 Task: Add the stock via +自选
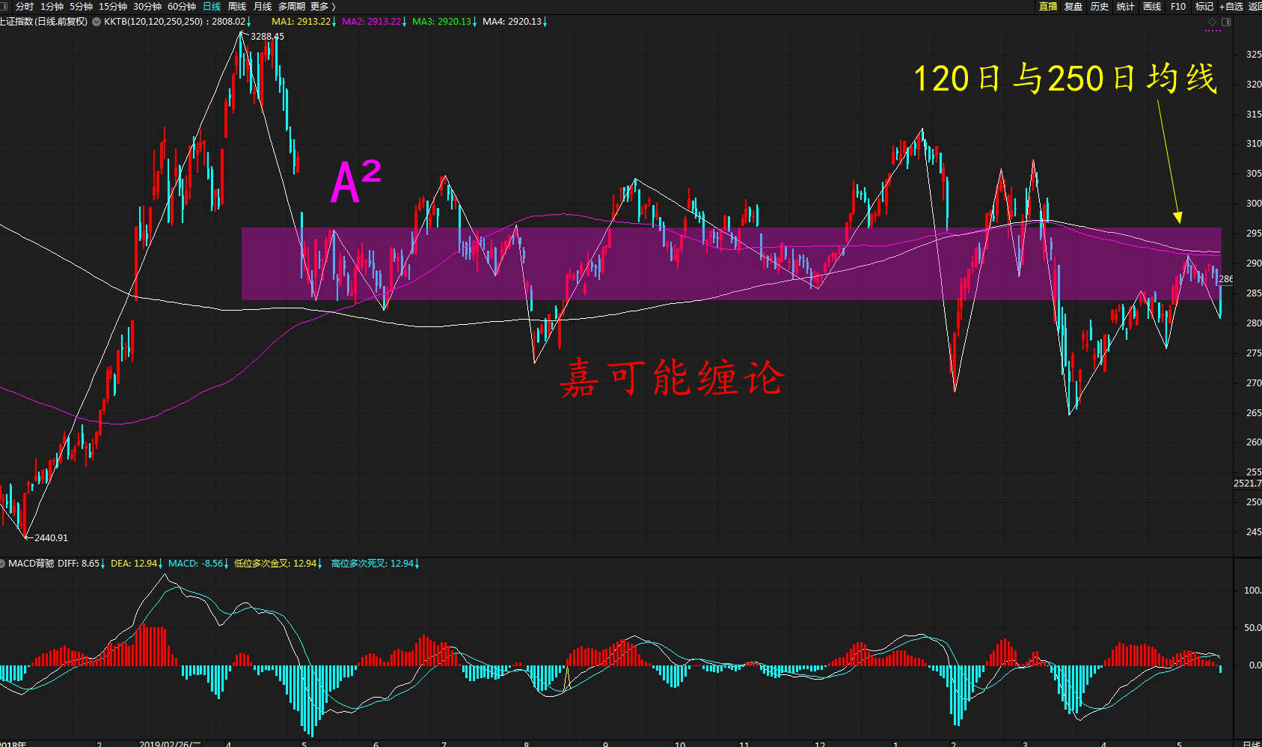pos(1231,6)
